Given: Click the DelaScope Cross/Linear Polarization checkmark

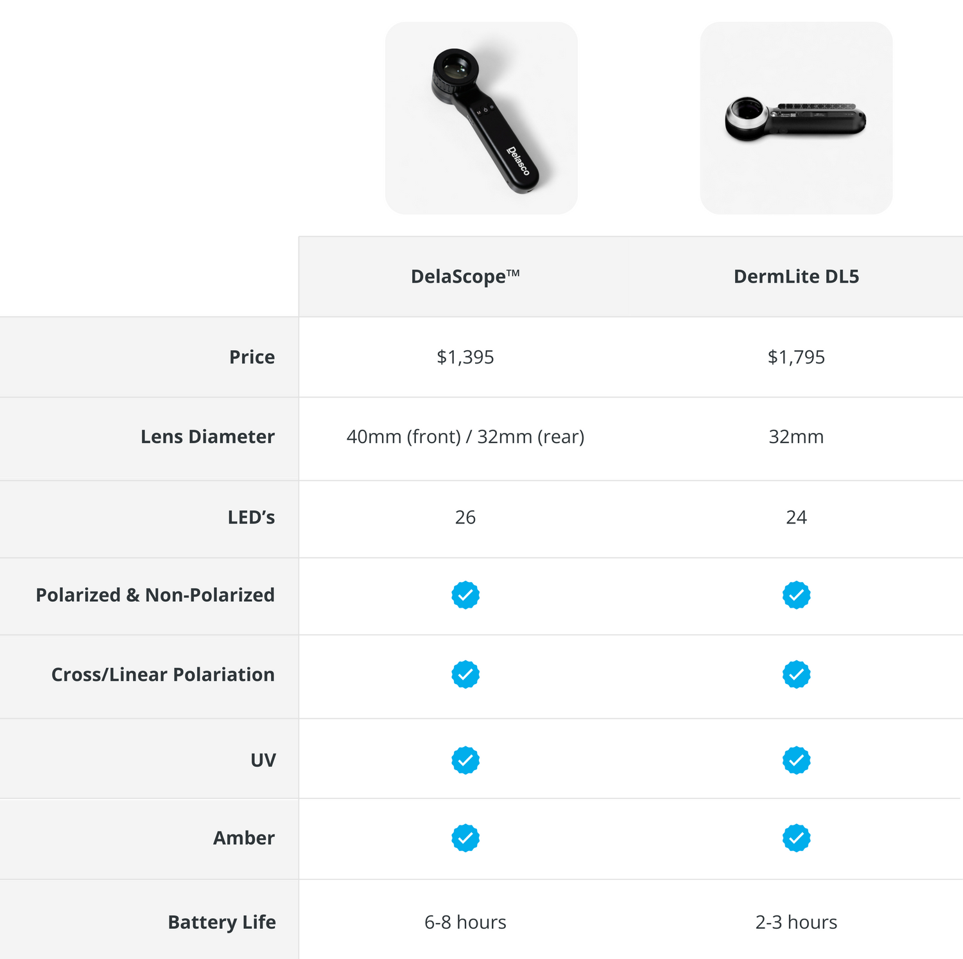Looking at the screenshot, I should [x=465, y=674].
